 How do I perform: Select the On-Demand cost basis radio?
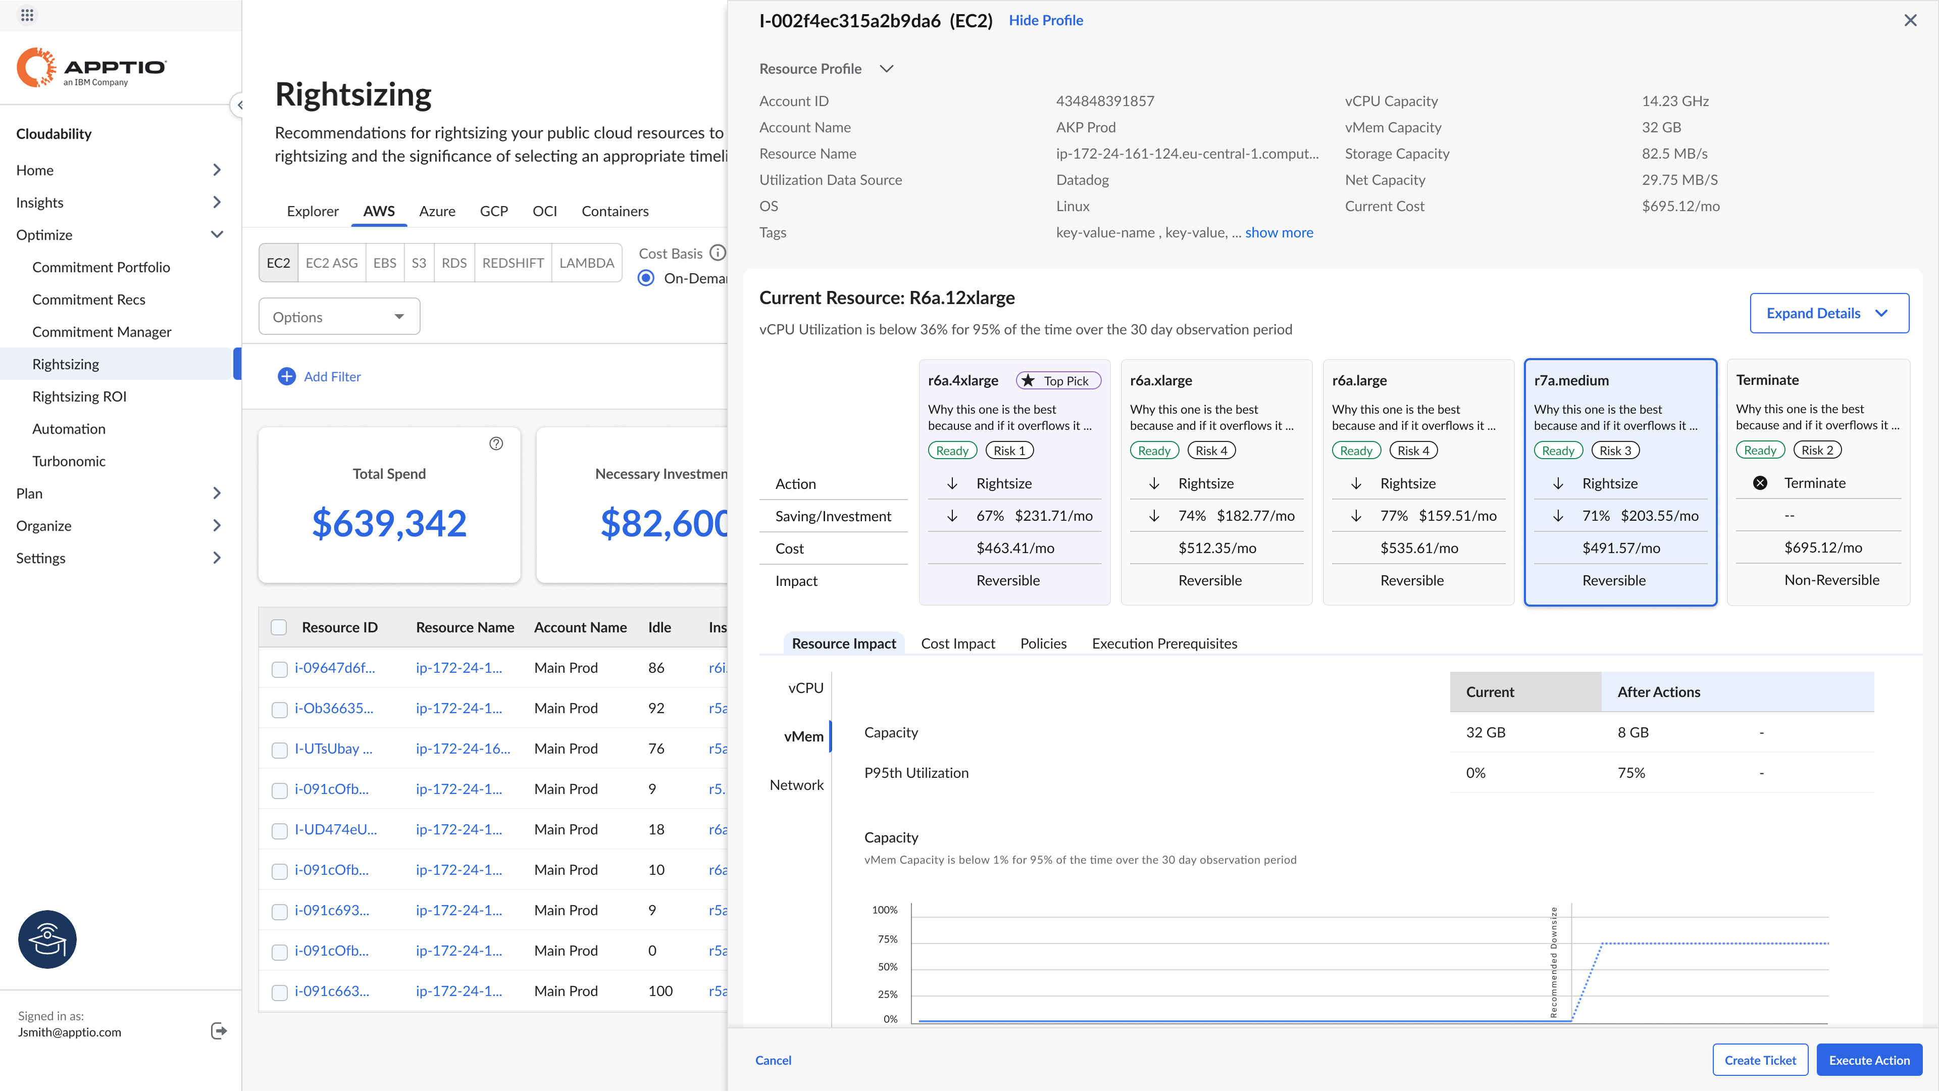click(646, 278)
